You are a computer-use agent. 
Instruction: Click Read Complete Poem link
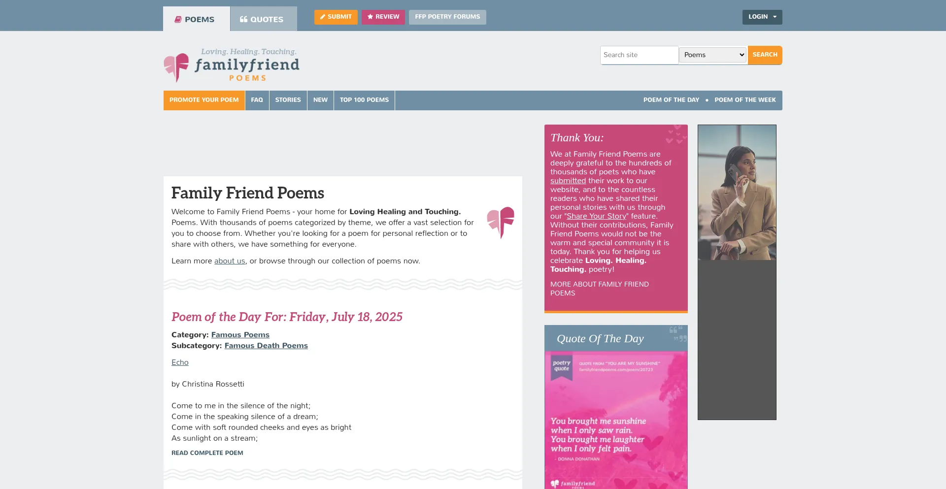[x=207, y=453]
